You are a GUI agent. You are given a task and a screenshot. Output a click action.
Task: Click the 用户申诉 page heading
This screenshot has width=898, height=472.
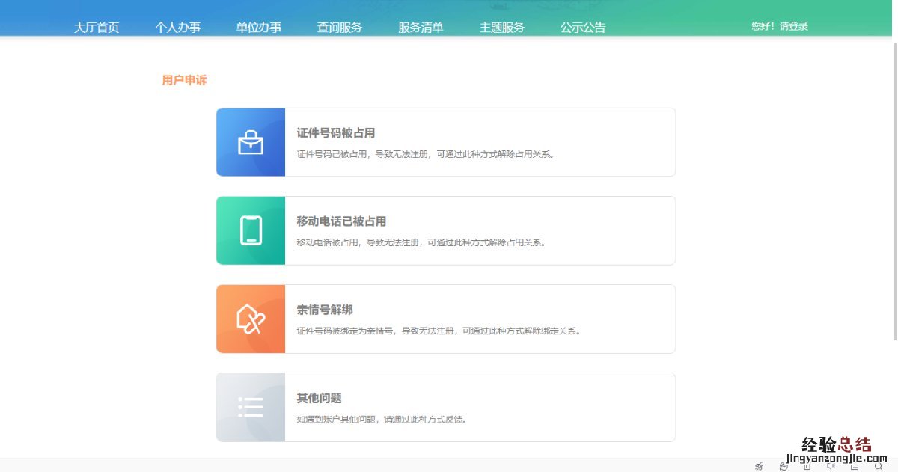click(x=184, y=80)
